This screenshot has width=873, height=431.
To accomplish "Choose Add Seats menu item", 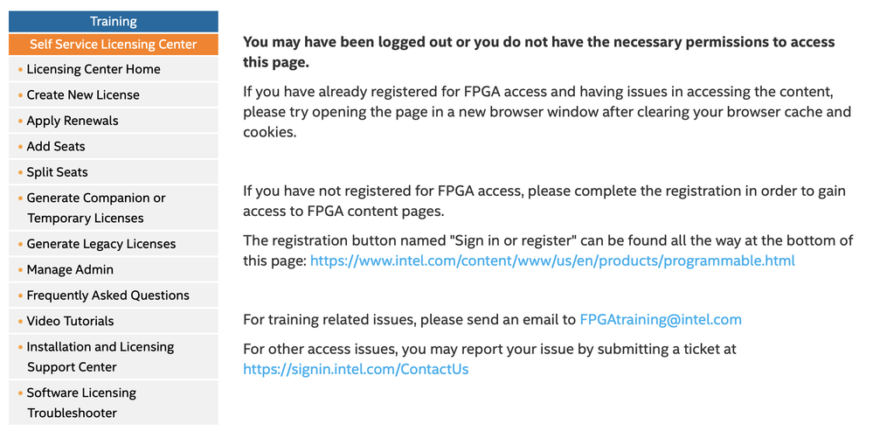I will [x=56, y=146].
